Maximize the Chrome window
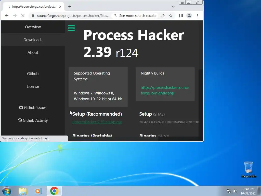This screenshot has width=261, height=196. (189, 3)
